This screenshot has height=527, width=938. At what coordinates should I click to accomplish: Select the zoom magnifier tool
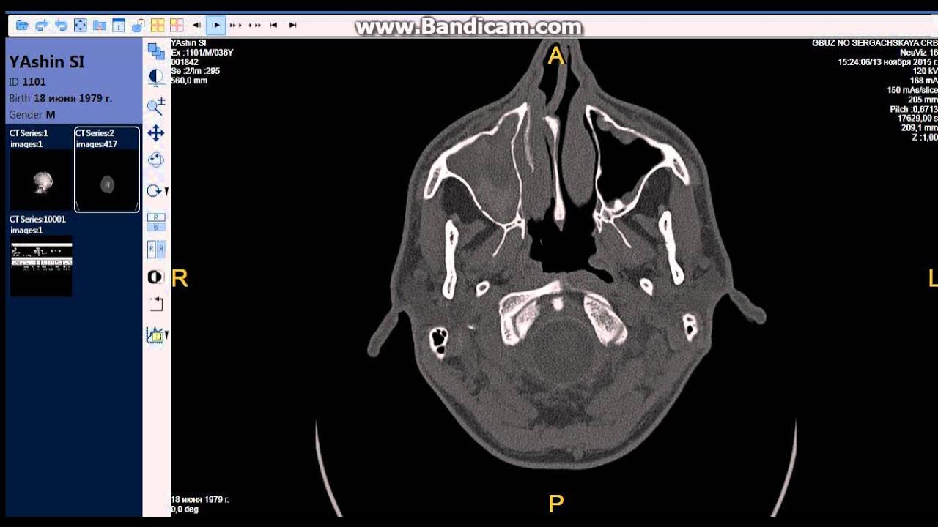tap(156, 105)
